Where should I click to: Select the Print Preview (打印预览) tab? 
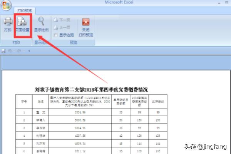coord(25,11)
